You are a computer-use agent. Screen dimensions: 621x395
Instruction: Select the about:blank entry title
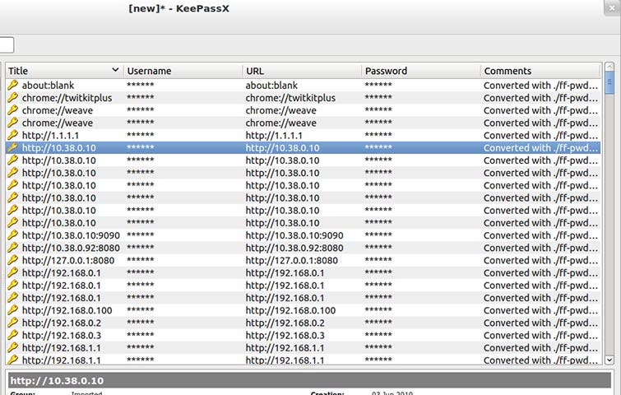[48, 86]
